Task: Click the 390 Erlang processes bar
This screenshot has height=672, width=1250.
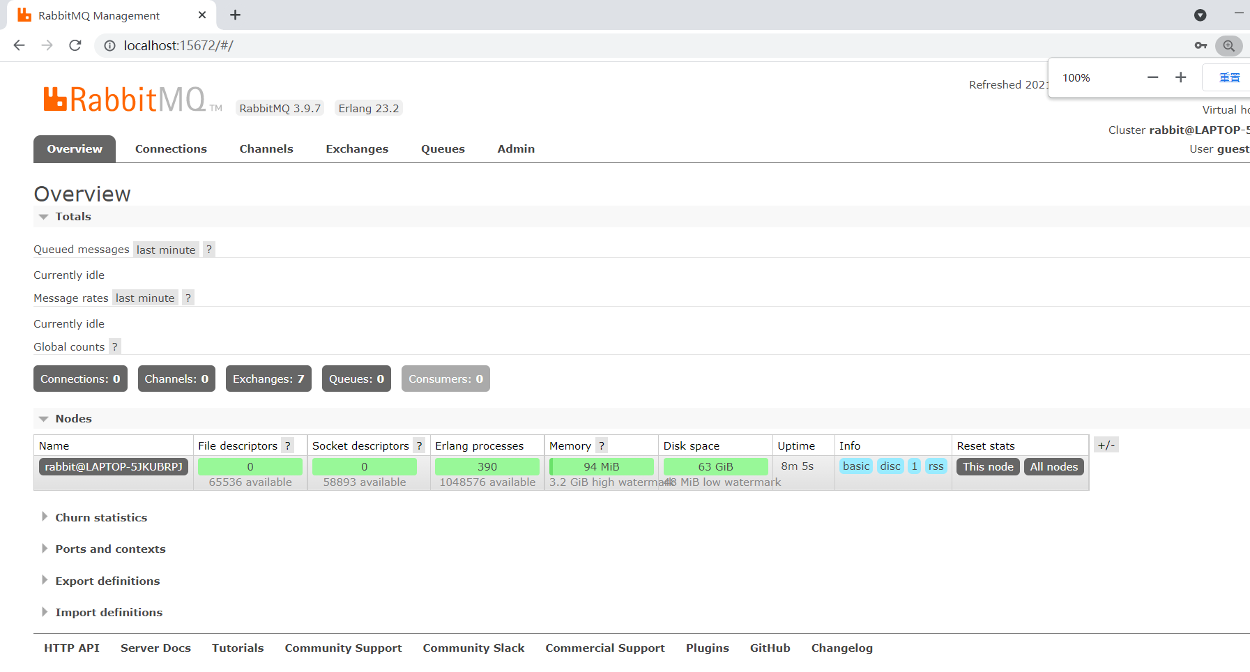Action: (487, 466)
